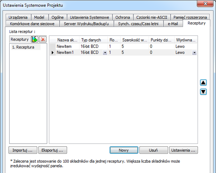The image size is (216, 173).
Task: Delete recipe using the red X icon
Action: [x=43, y=39]
